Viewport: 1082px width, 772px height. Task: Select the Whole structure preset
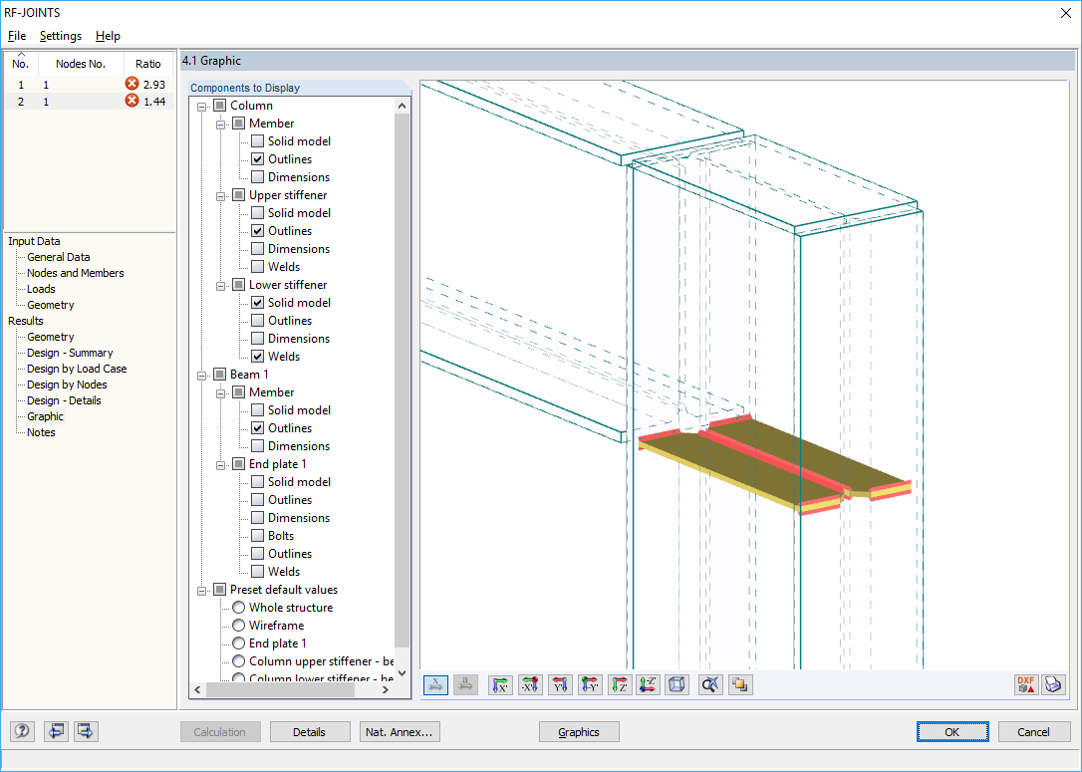point(239,607)
